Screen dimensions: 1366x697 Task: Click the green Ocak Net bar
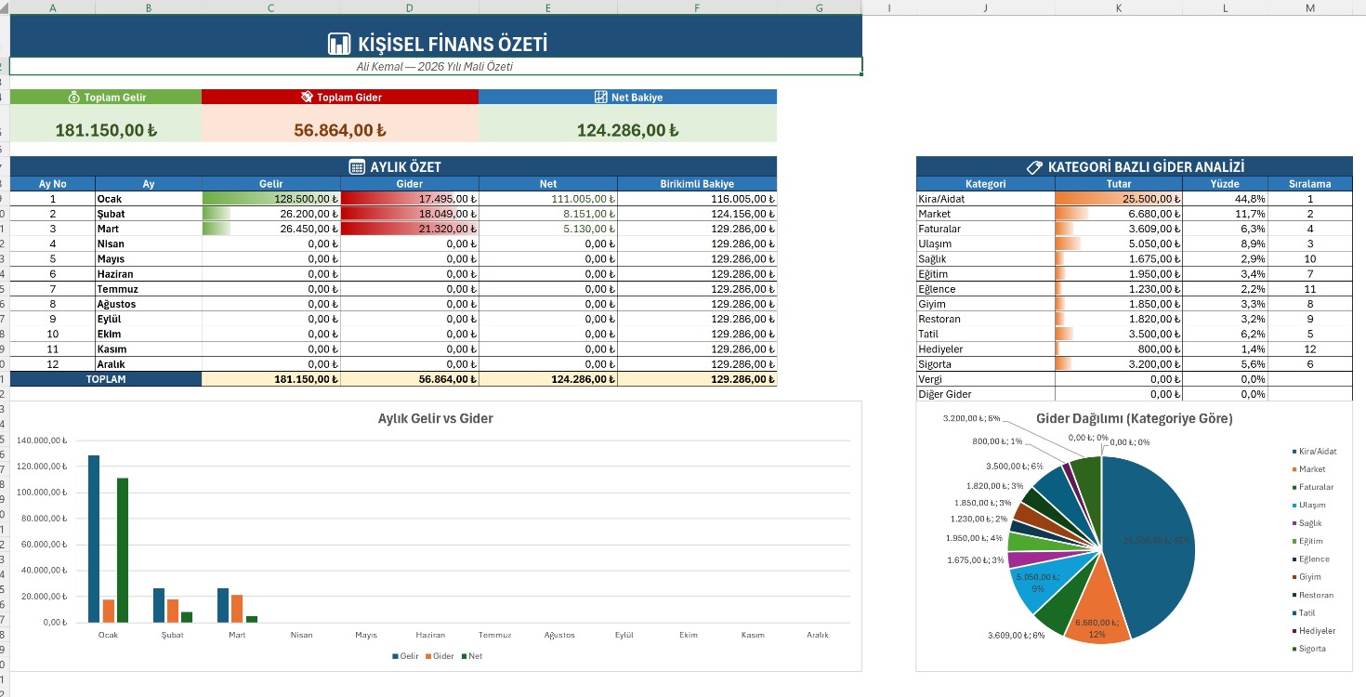(x=123, y=550)
